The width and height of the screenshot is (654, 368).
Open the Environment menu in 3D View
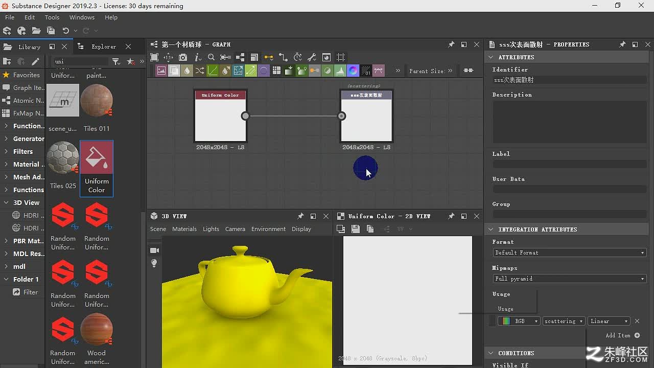tap(268, 229)
